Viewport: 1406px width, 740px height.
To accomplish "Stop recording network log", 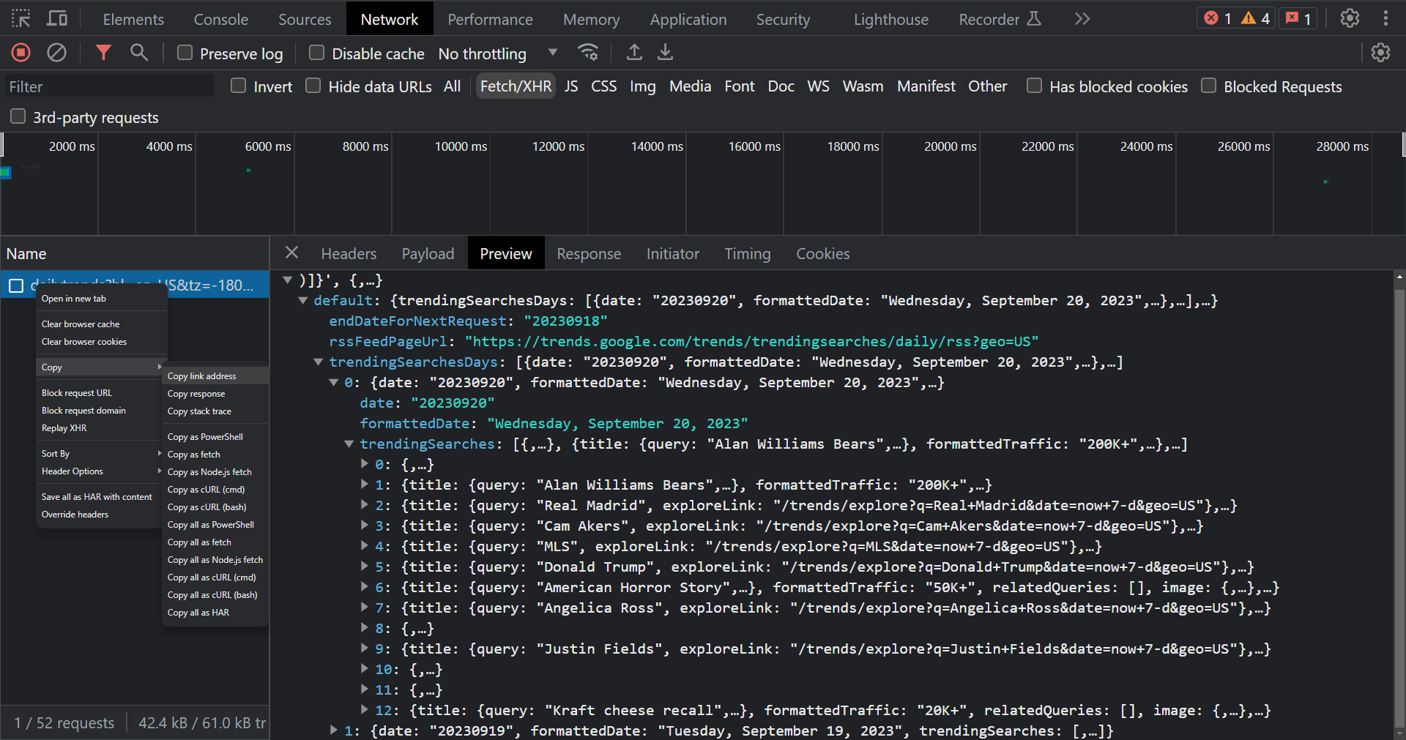I will tap(20, 52).
